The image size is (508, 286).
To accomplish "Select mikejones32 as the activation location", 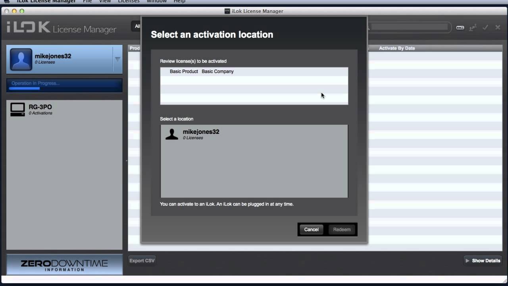I will (x=254, y=134).
